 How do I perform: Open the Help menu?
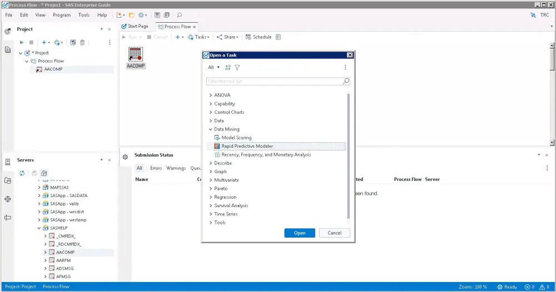pos(102,15)
